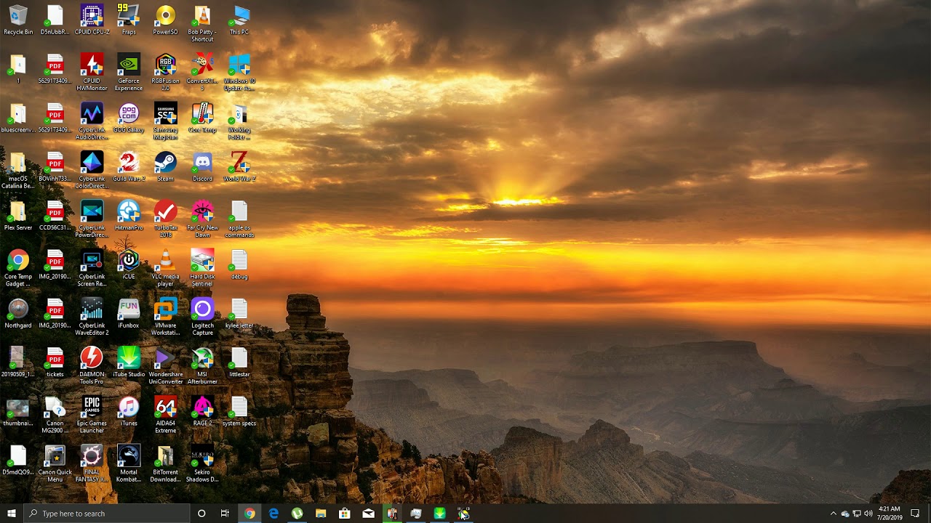Open the littlestar file icon
This screenshot has width=931, height=523.
click(x=239, y=362)
